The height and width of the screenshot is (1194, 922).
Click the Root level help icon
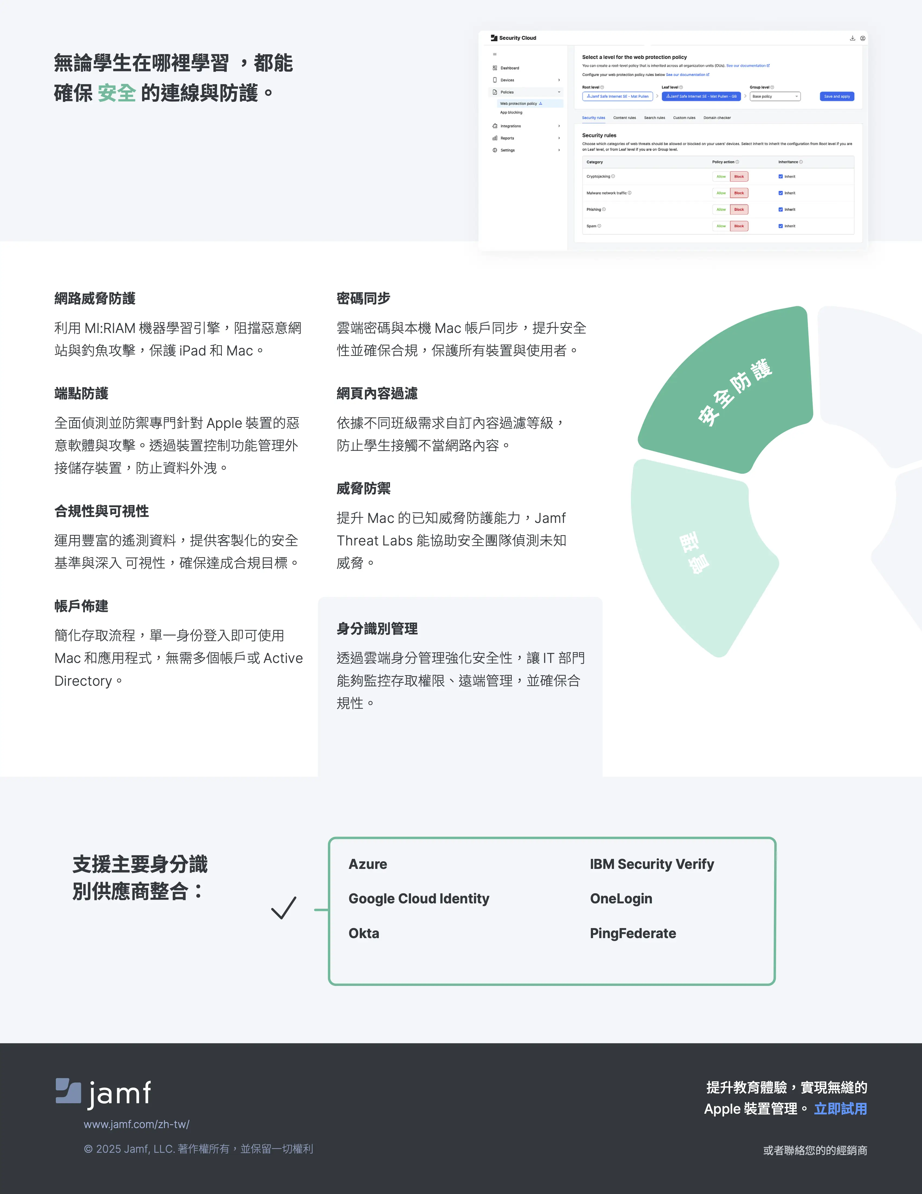click(x=602, y=87)
